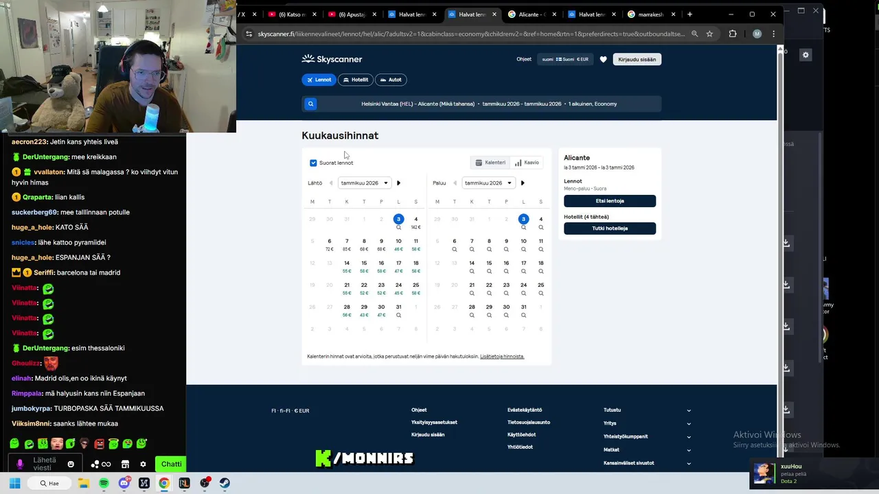Open Yksityisyysasetukset footer link
879x494 pixels.
[434, 423]
